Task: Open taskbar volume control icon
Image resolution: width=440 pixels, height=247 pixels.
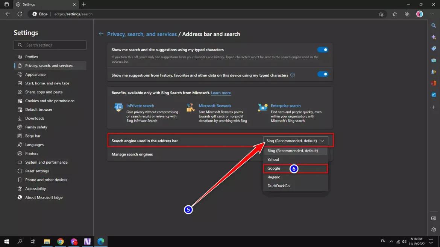Action: point(404,241)
